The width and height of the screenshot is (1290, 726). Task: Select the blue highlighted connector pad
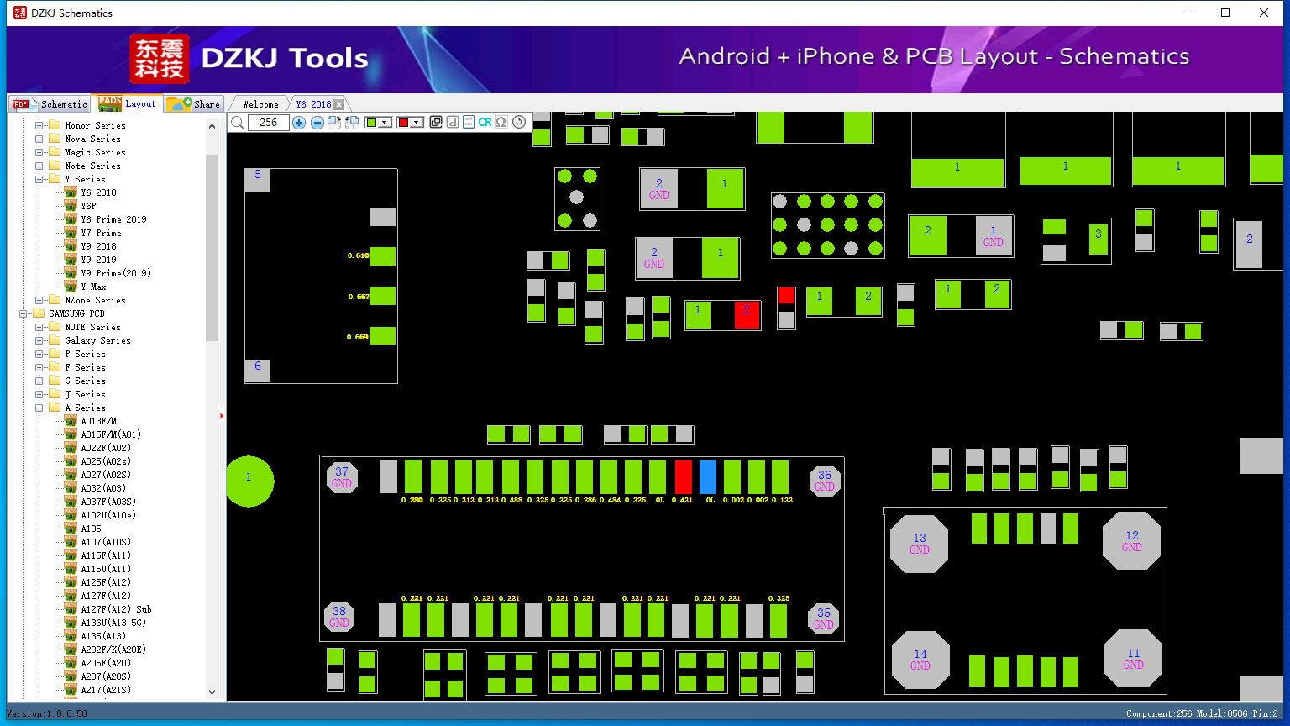[x=708, y=477]
